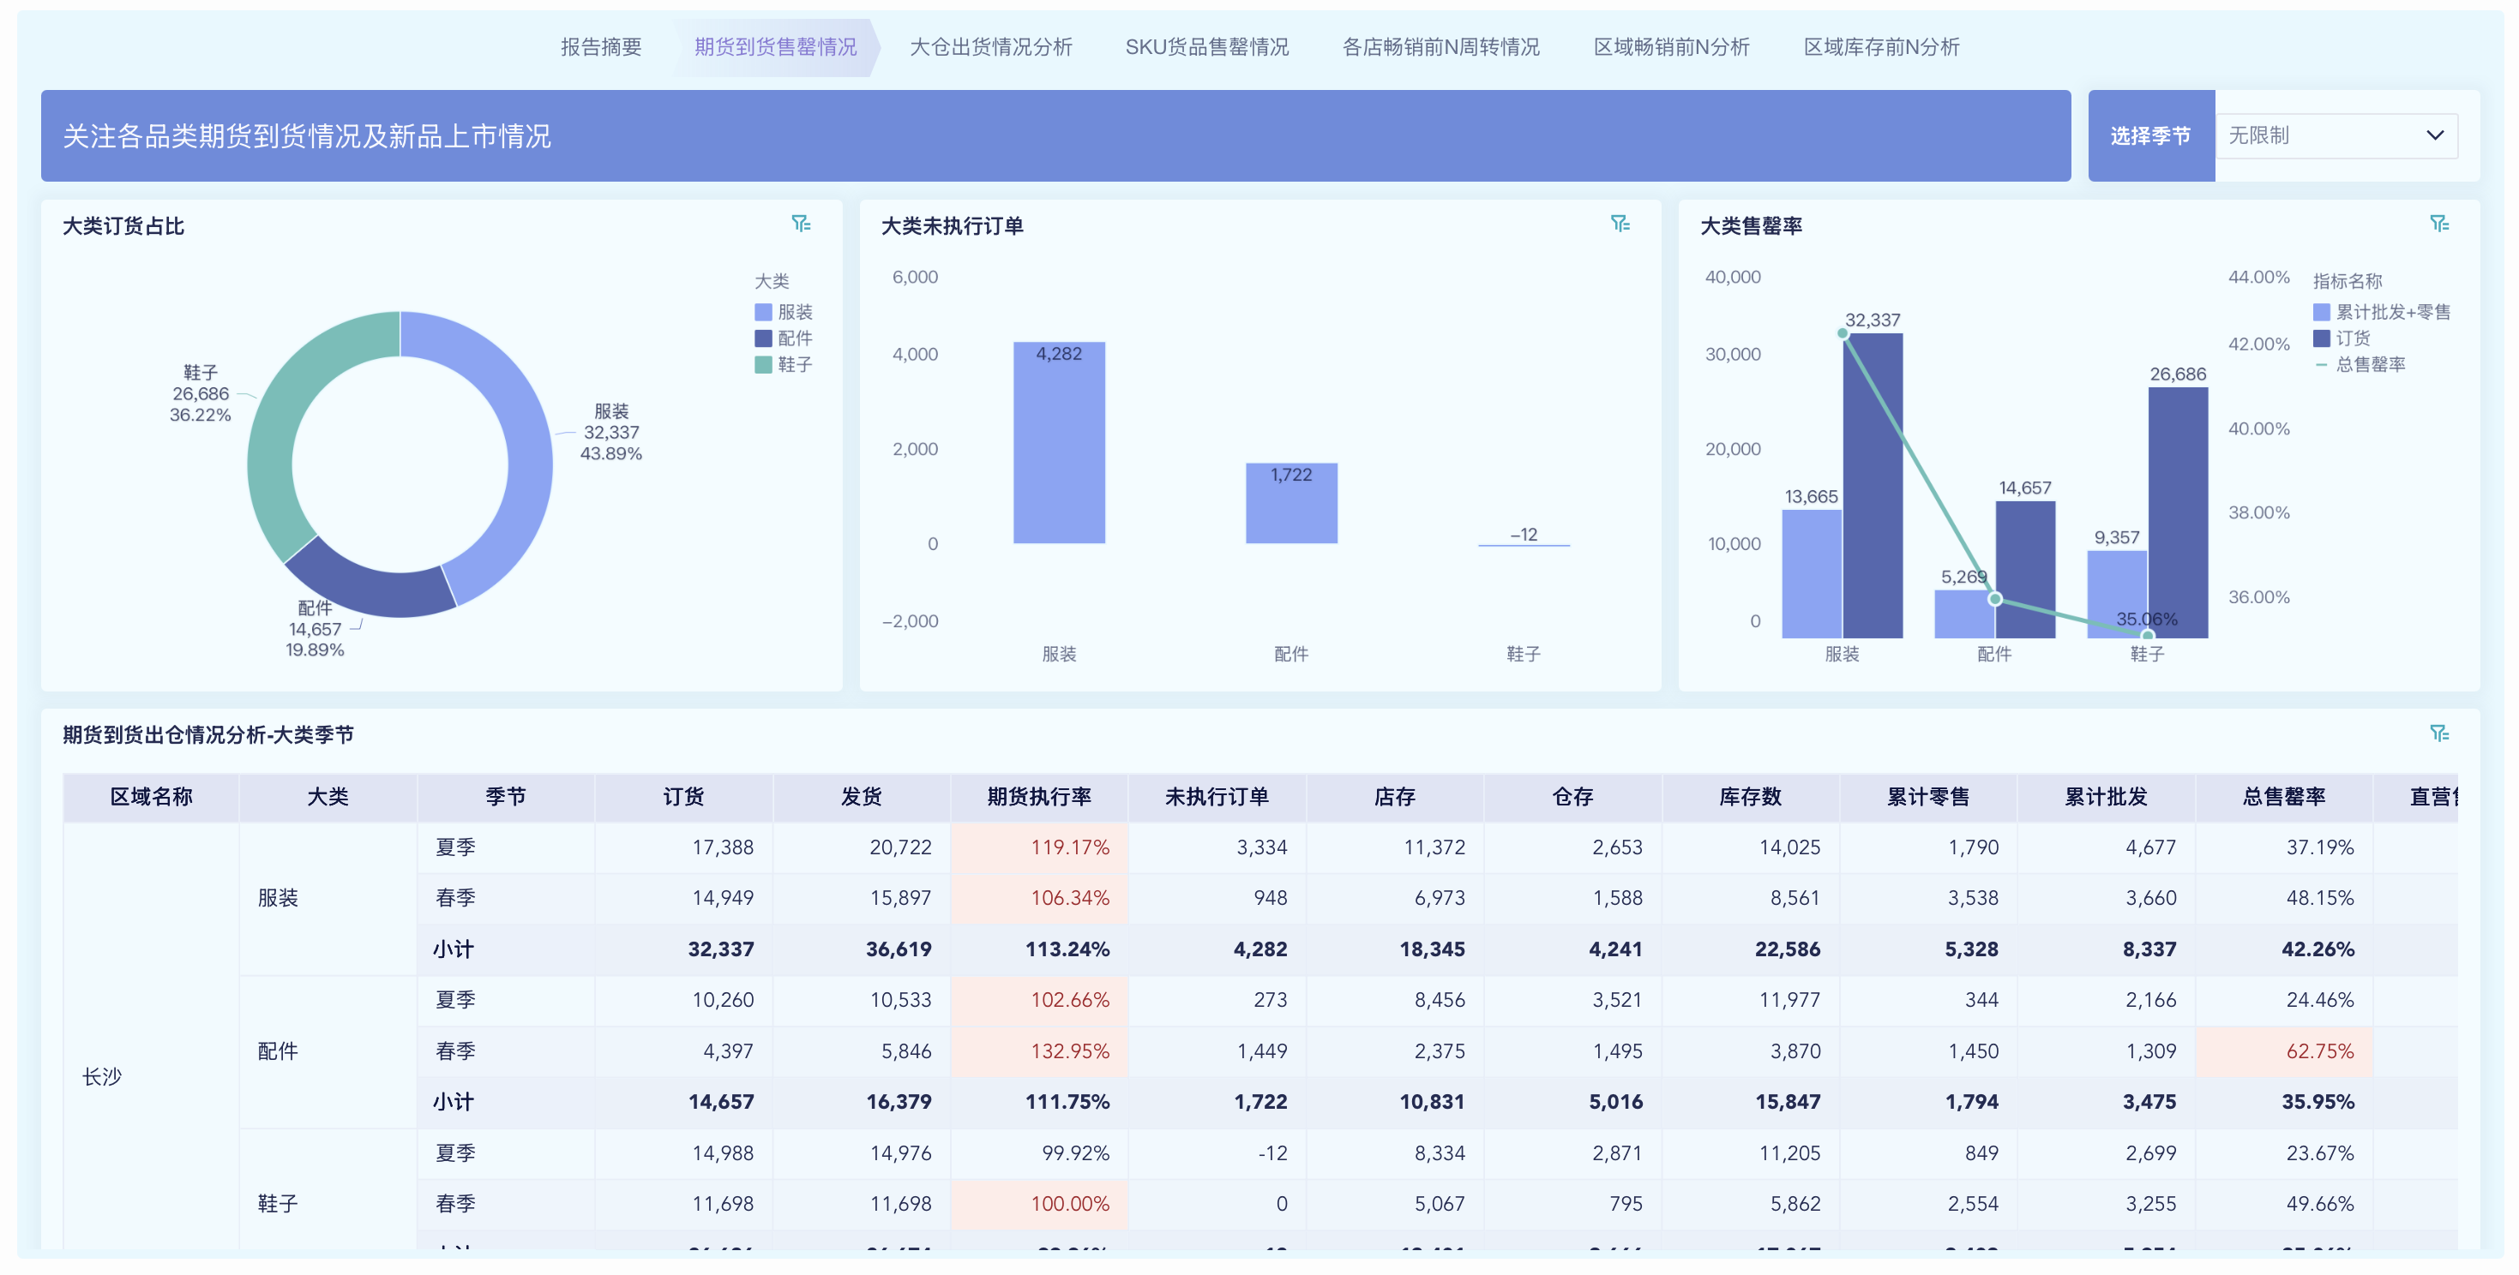The width and height of the screenshot is (2519, 1275).
Task: Toggle 鞋子 legend in 大类订货占比
Action: point(764,364)
